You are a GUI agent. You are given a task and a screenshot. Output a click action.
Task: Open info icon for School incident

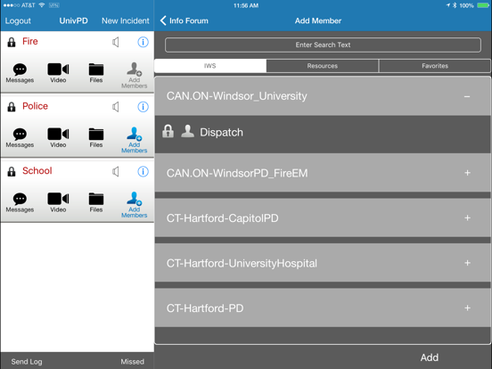[143, 171]
